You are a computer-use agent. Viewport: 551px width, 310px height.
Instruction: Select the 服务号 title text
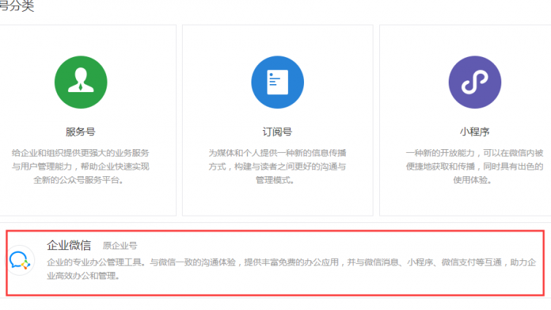click(80, 132)
